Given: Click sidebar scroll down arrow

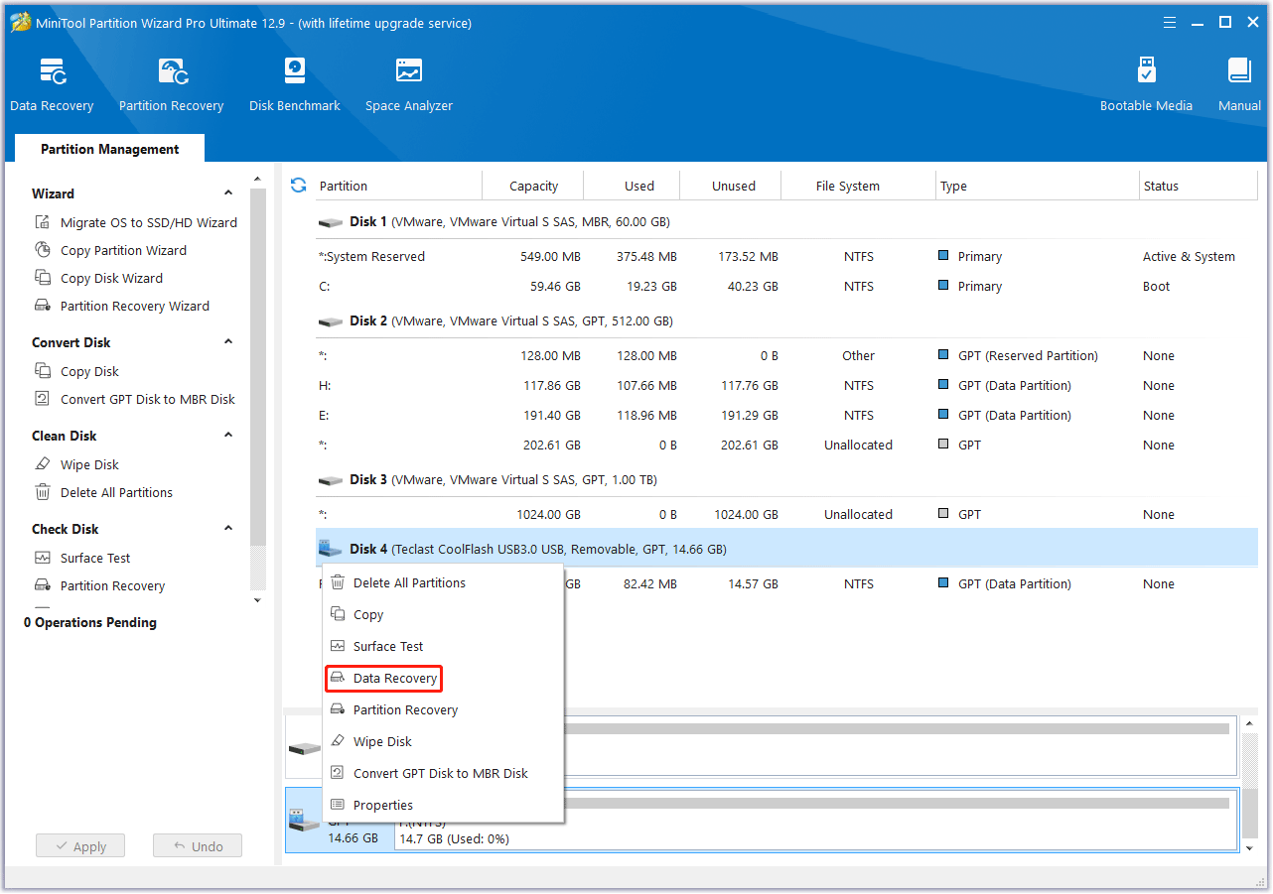Looking at the screenshot, I should pos(258,599).
